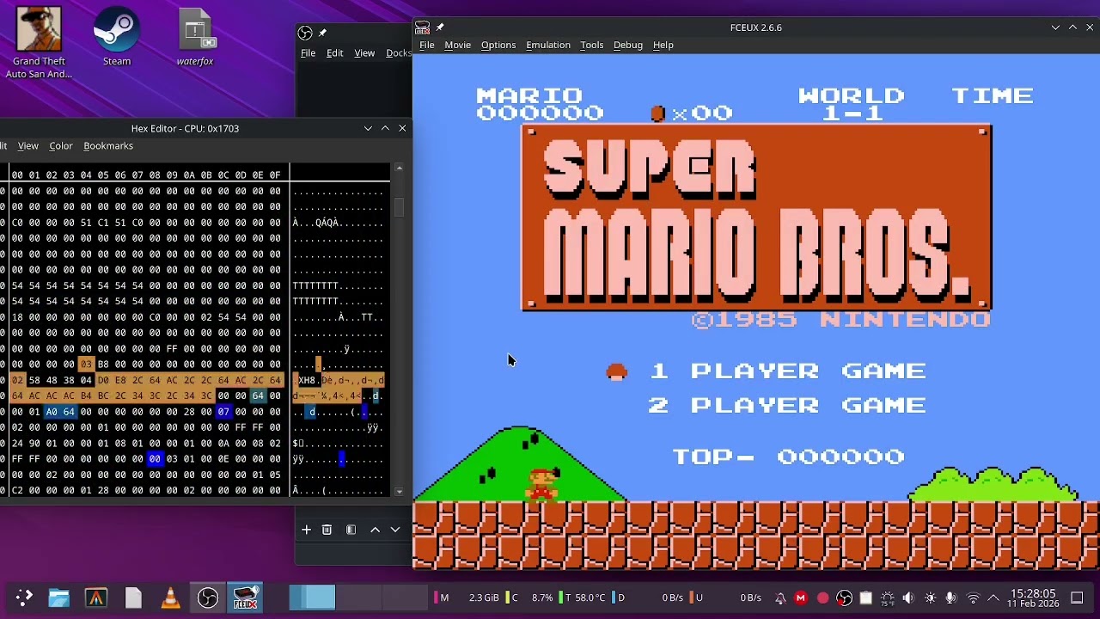Image resolution: width=1100 pixels, height=619 pixels.
Task: Switch to the highlighted virtual desktop in the pager
Action: 312,598
